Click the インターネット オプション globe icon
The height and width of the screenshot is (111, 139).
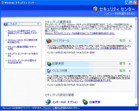[48, 102]
